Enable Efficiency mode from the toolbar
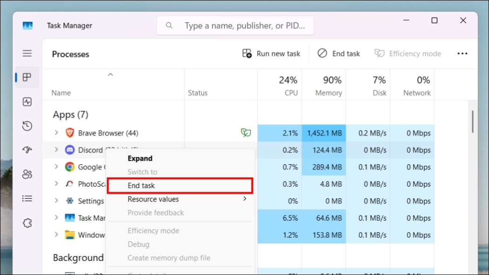Image resolution: width=489 pixels, height=275 pixels. (x=407, y=53)
